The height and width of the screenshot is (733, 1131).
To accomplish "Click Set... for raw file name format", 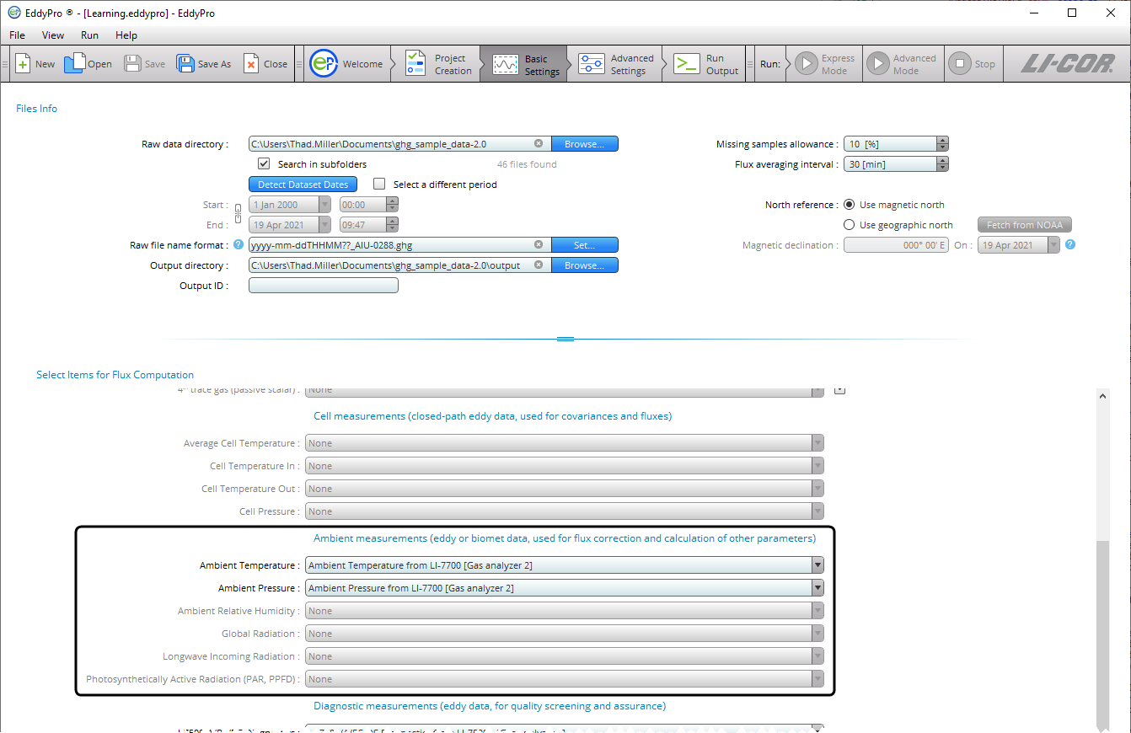I will pos(585,245).
